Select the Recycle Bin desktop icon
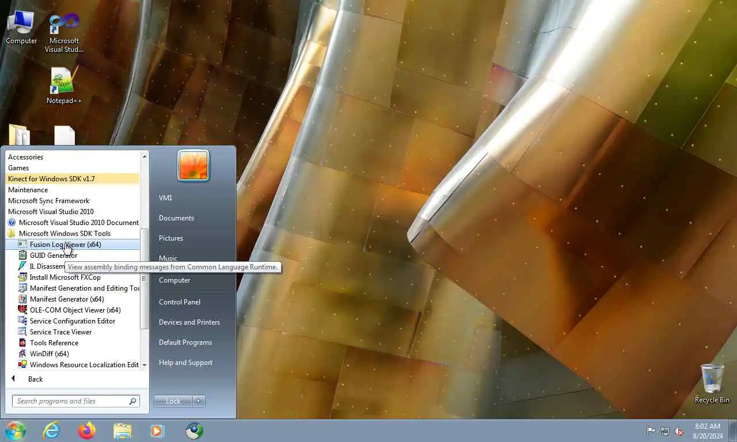This screenshot has width=737, height=442. [712, 383]
